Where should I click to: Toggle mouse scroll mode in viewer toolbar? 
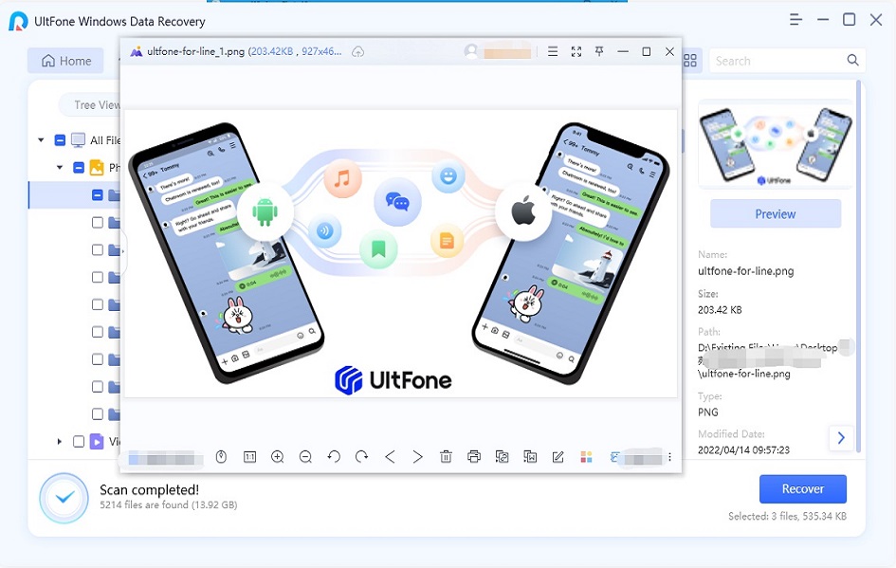221,456
